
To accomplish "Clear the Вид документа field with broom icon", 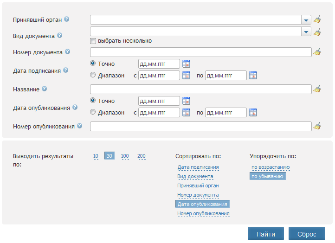I will [x=317, y=32].
